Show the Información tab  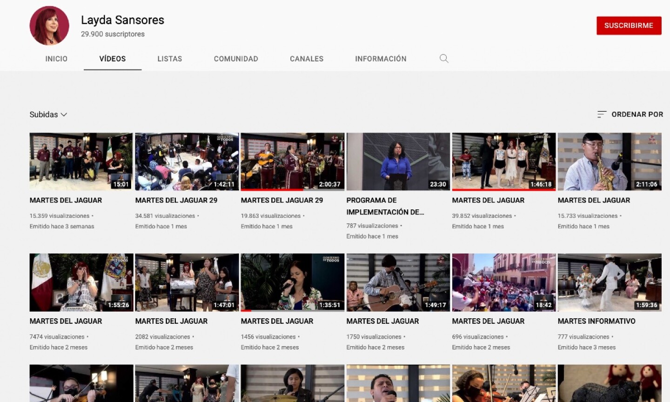click(381, 59)
